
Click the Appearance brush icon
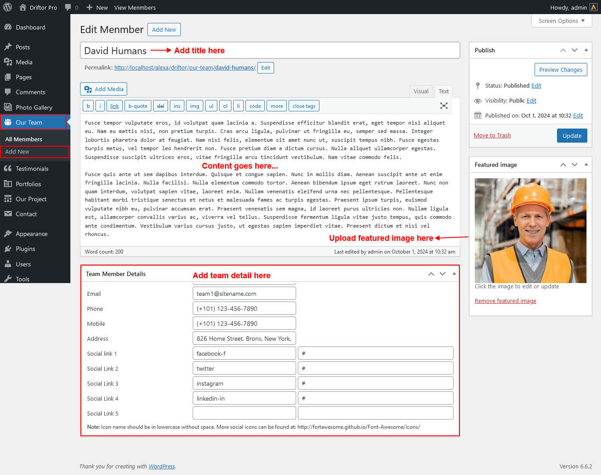[8, 233]
